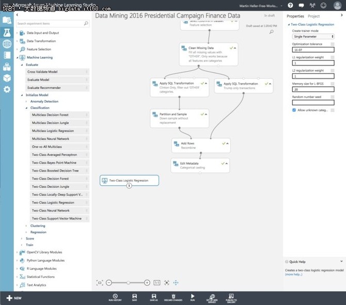This screenshot has height=305, width=346.
Task: Expand Anomaly Detection subcategory
Action: (26, 102)
